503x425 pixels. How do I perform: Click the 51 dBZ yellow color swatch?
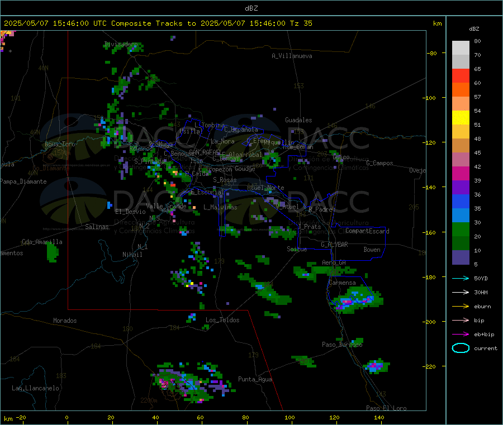pos(461,118)
